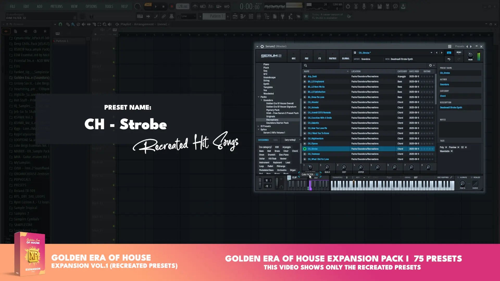This screenshot has height=281, width=500.
Task: Click the OSC MAPPING pencil edit icon
Action: click(x=451, y=177)
